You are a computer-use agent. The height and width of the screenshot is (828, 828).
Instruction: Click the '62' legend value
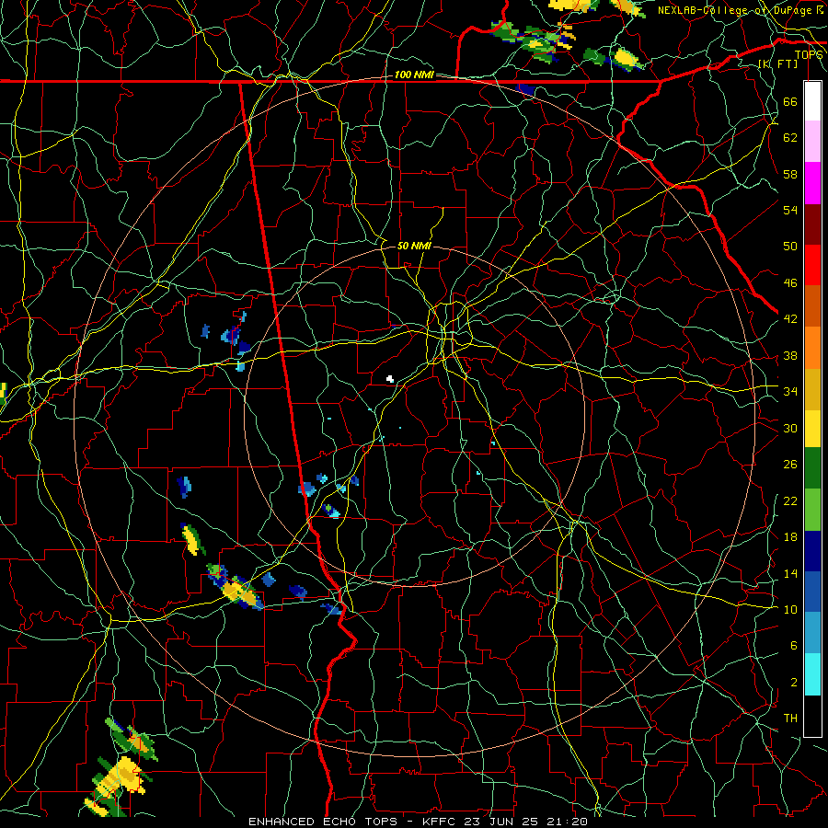tap(790, 138)
